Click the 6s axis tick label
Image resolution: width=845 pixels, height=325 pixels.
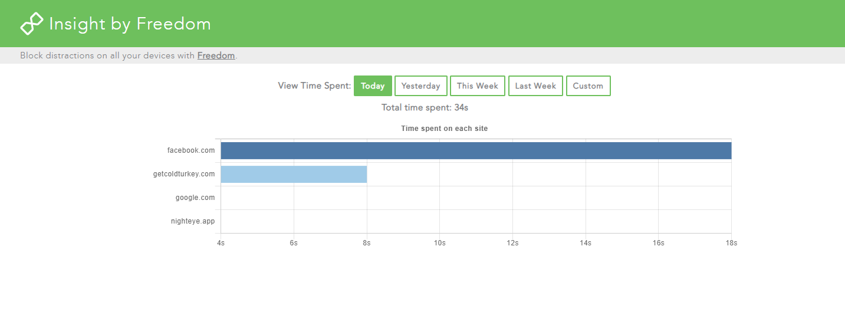tap(294, 243)
